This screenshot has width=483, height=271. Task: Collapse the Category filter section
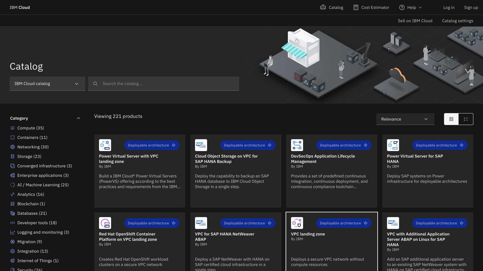[x=78, y=118]
